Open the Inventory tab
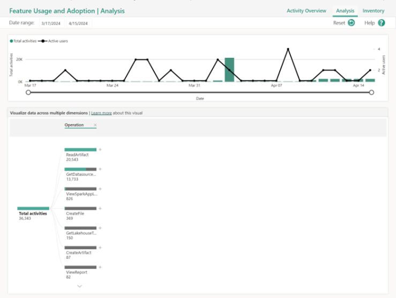396x298 pixels. pos(373,11)
